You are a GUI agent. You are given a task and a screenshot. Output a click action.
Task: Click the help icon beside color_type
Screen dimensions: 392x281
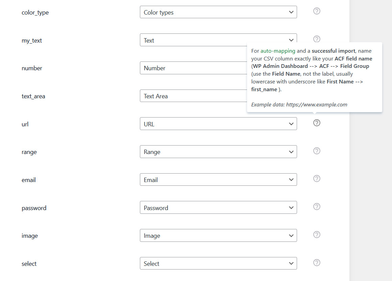317,11
